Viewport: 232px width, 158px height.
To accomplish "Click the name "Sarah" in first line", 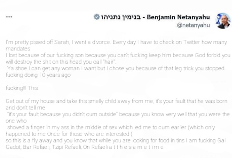I will [x=62, y=42].
